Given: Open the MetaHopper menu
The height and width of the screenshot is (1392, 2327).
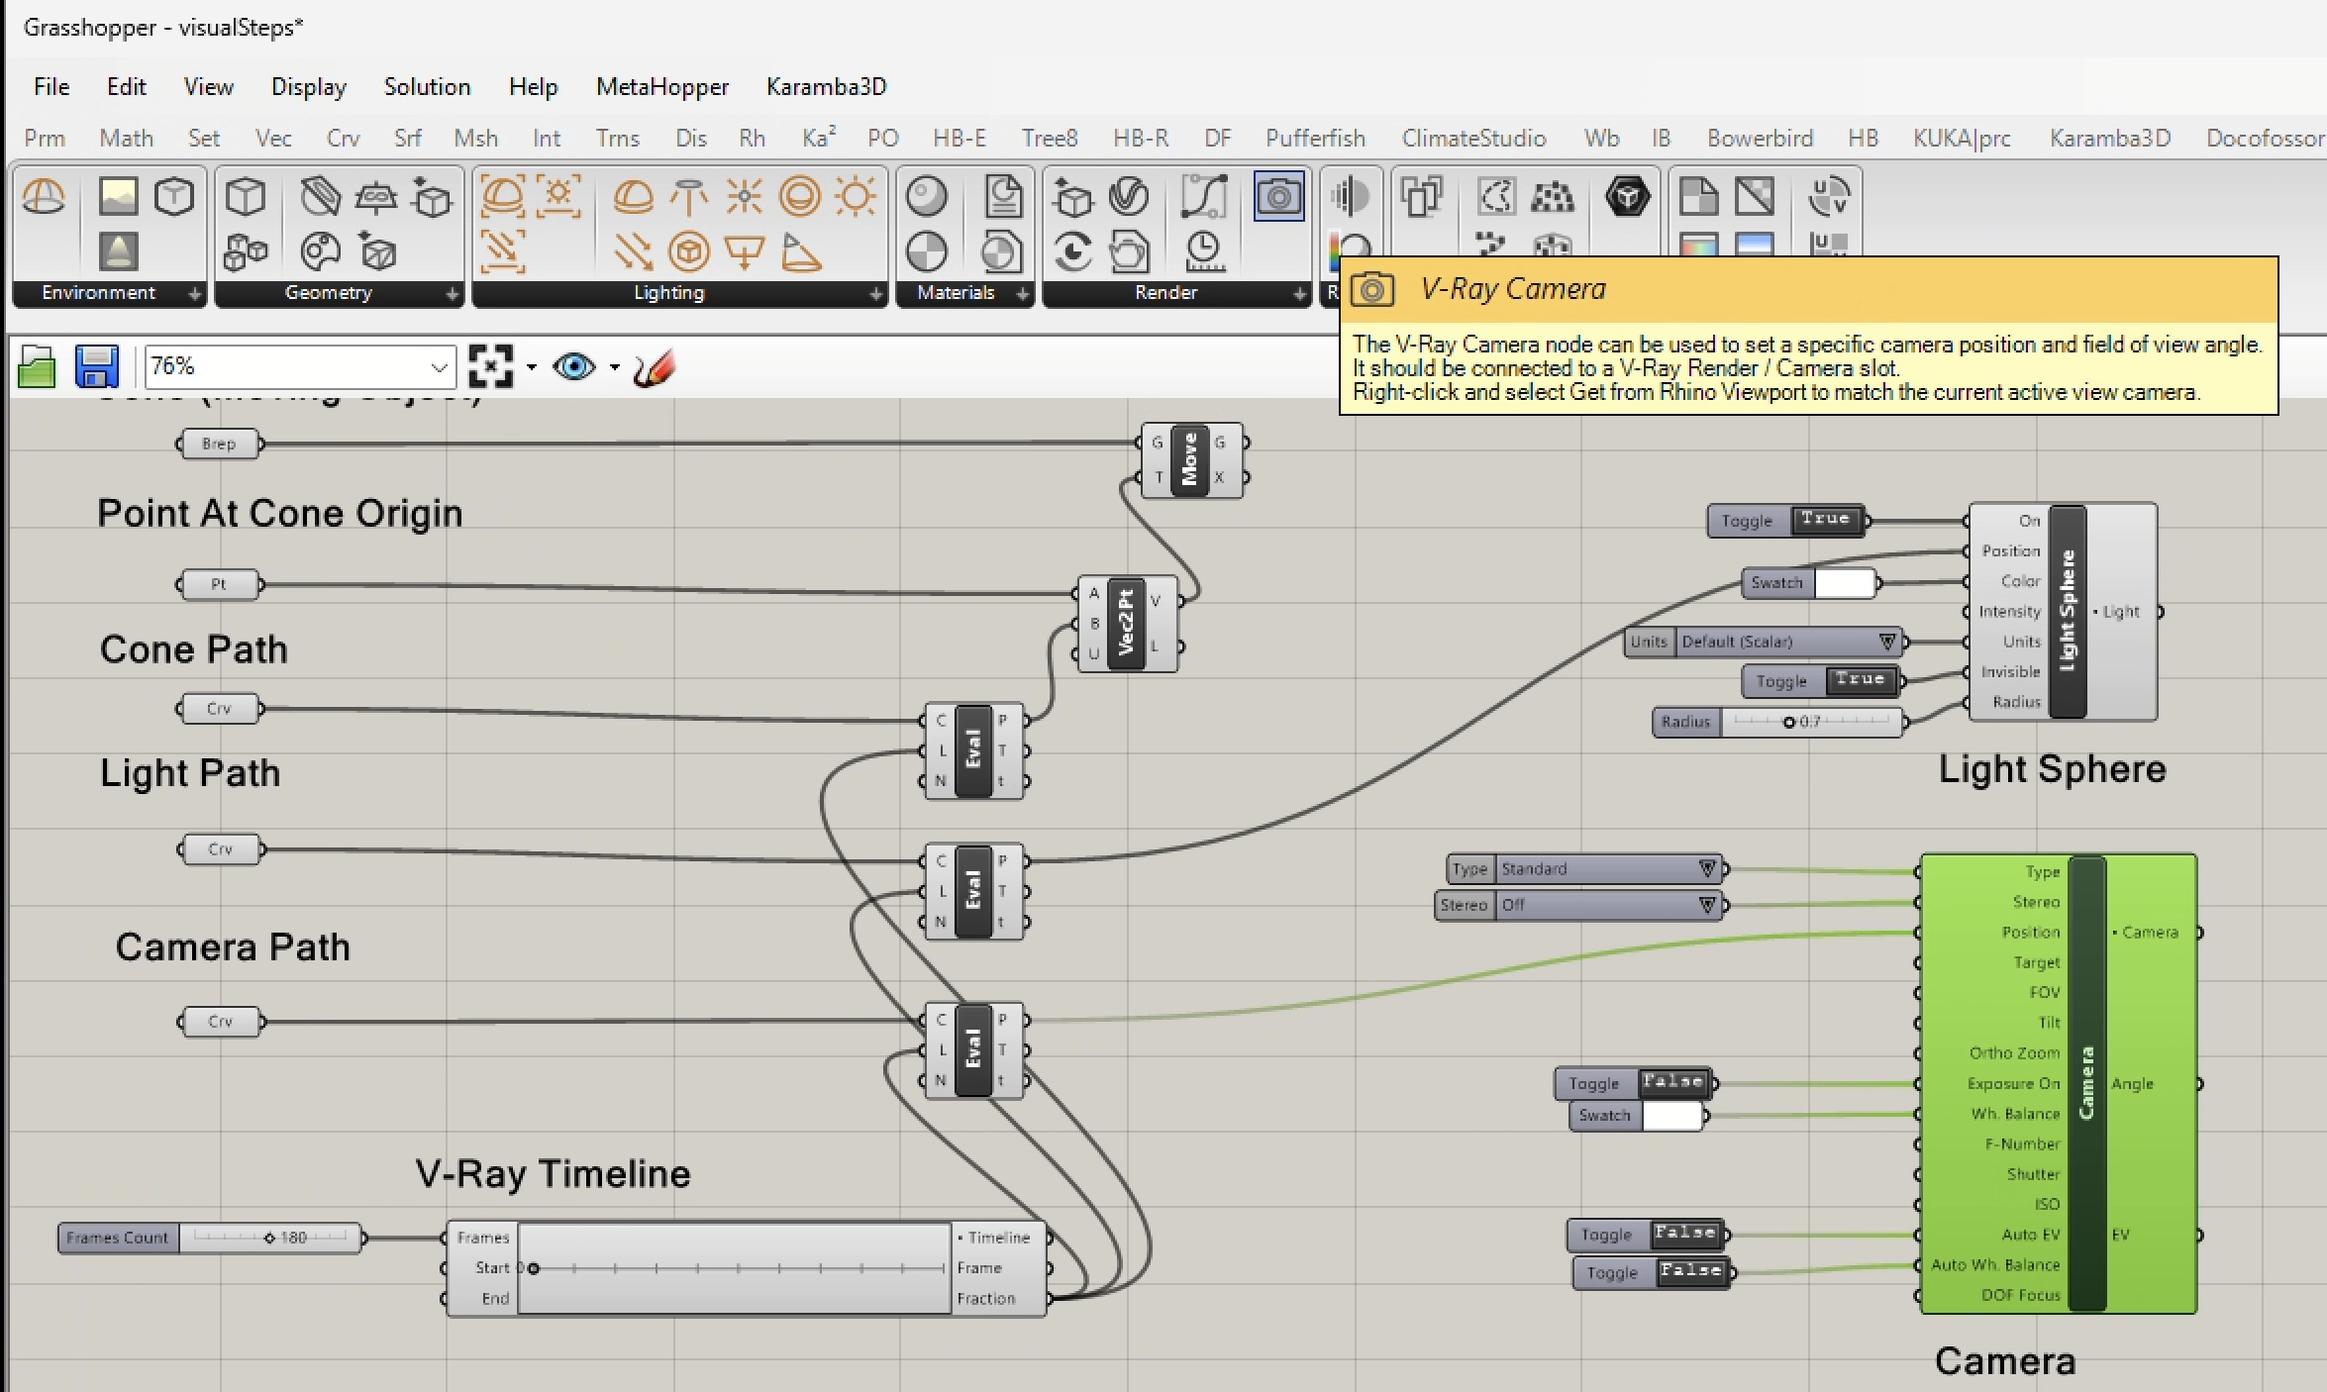Looking at the screenshot, I should point(662,87).
